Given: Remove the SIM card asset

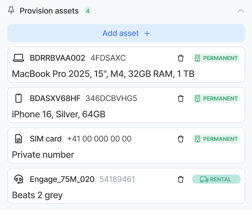Looking at the screenshot, I should point(181,139).
